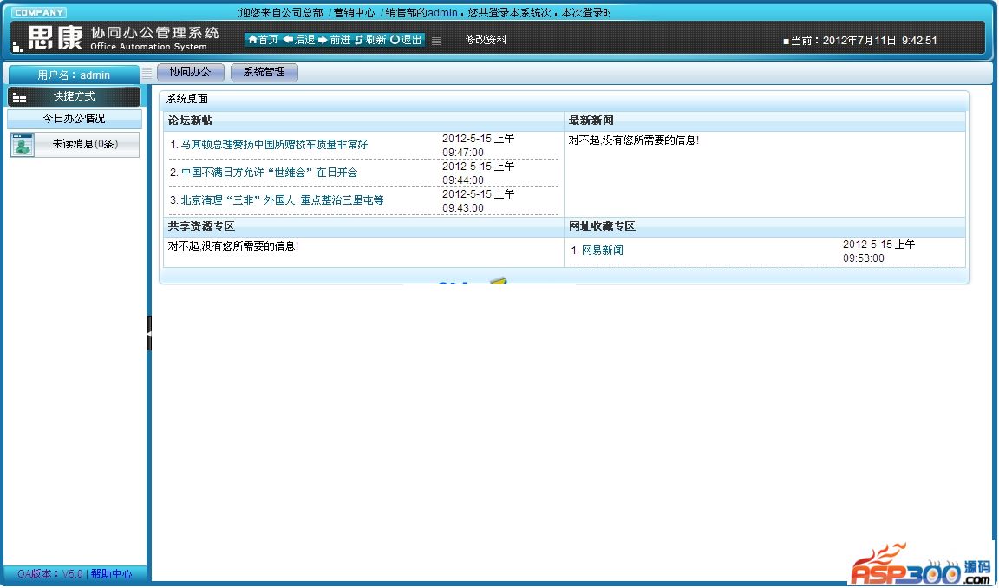999x588 pixels.
Task: Go forward with 前进 arrow
Action: click(x=323, y=40)
